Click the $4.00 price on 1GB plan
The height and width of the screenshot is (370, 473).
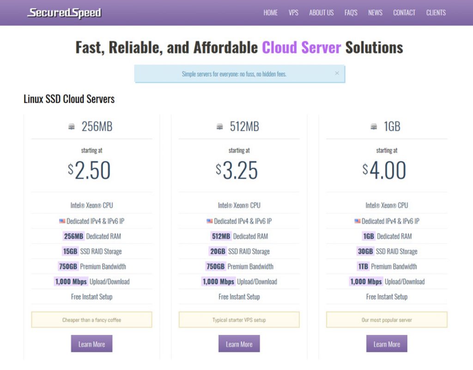(x=384, y=170)
